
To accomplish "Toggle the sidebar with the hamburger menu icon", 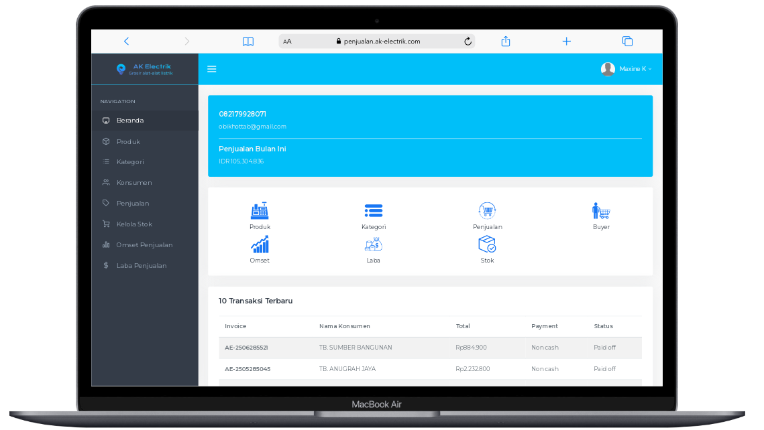I will click(212, 69).
